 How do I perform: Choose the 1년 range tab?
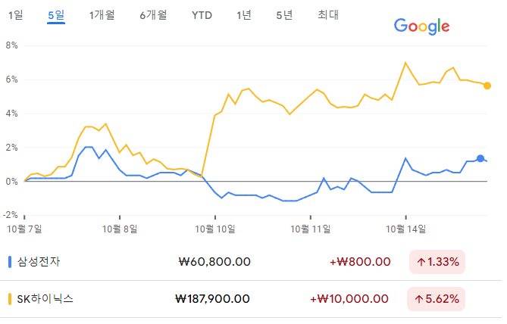point(244,15)
